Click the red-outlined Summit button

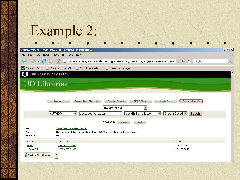point(191,101)
